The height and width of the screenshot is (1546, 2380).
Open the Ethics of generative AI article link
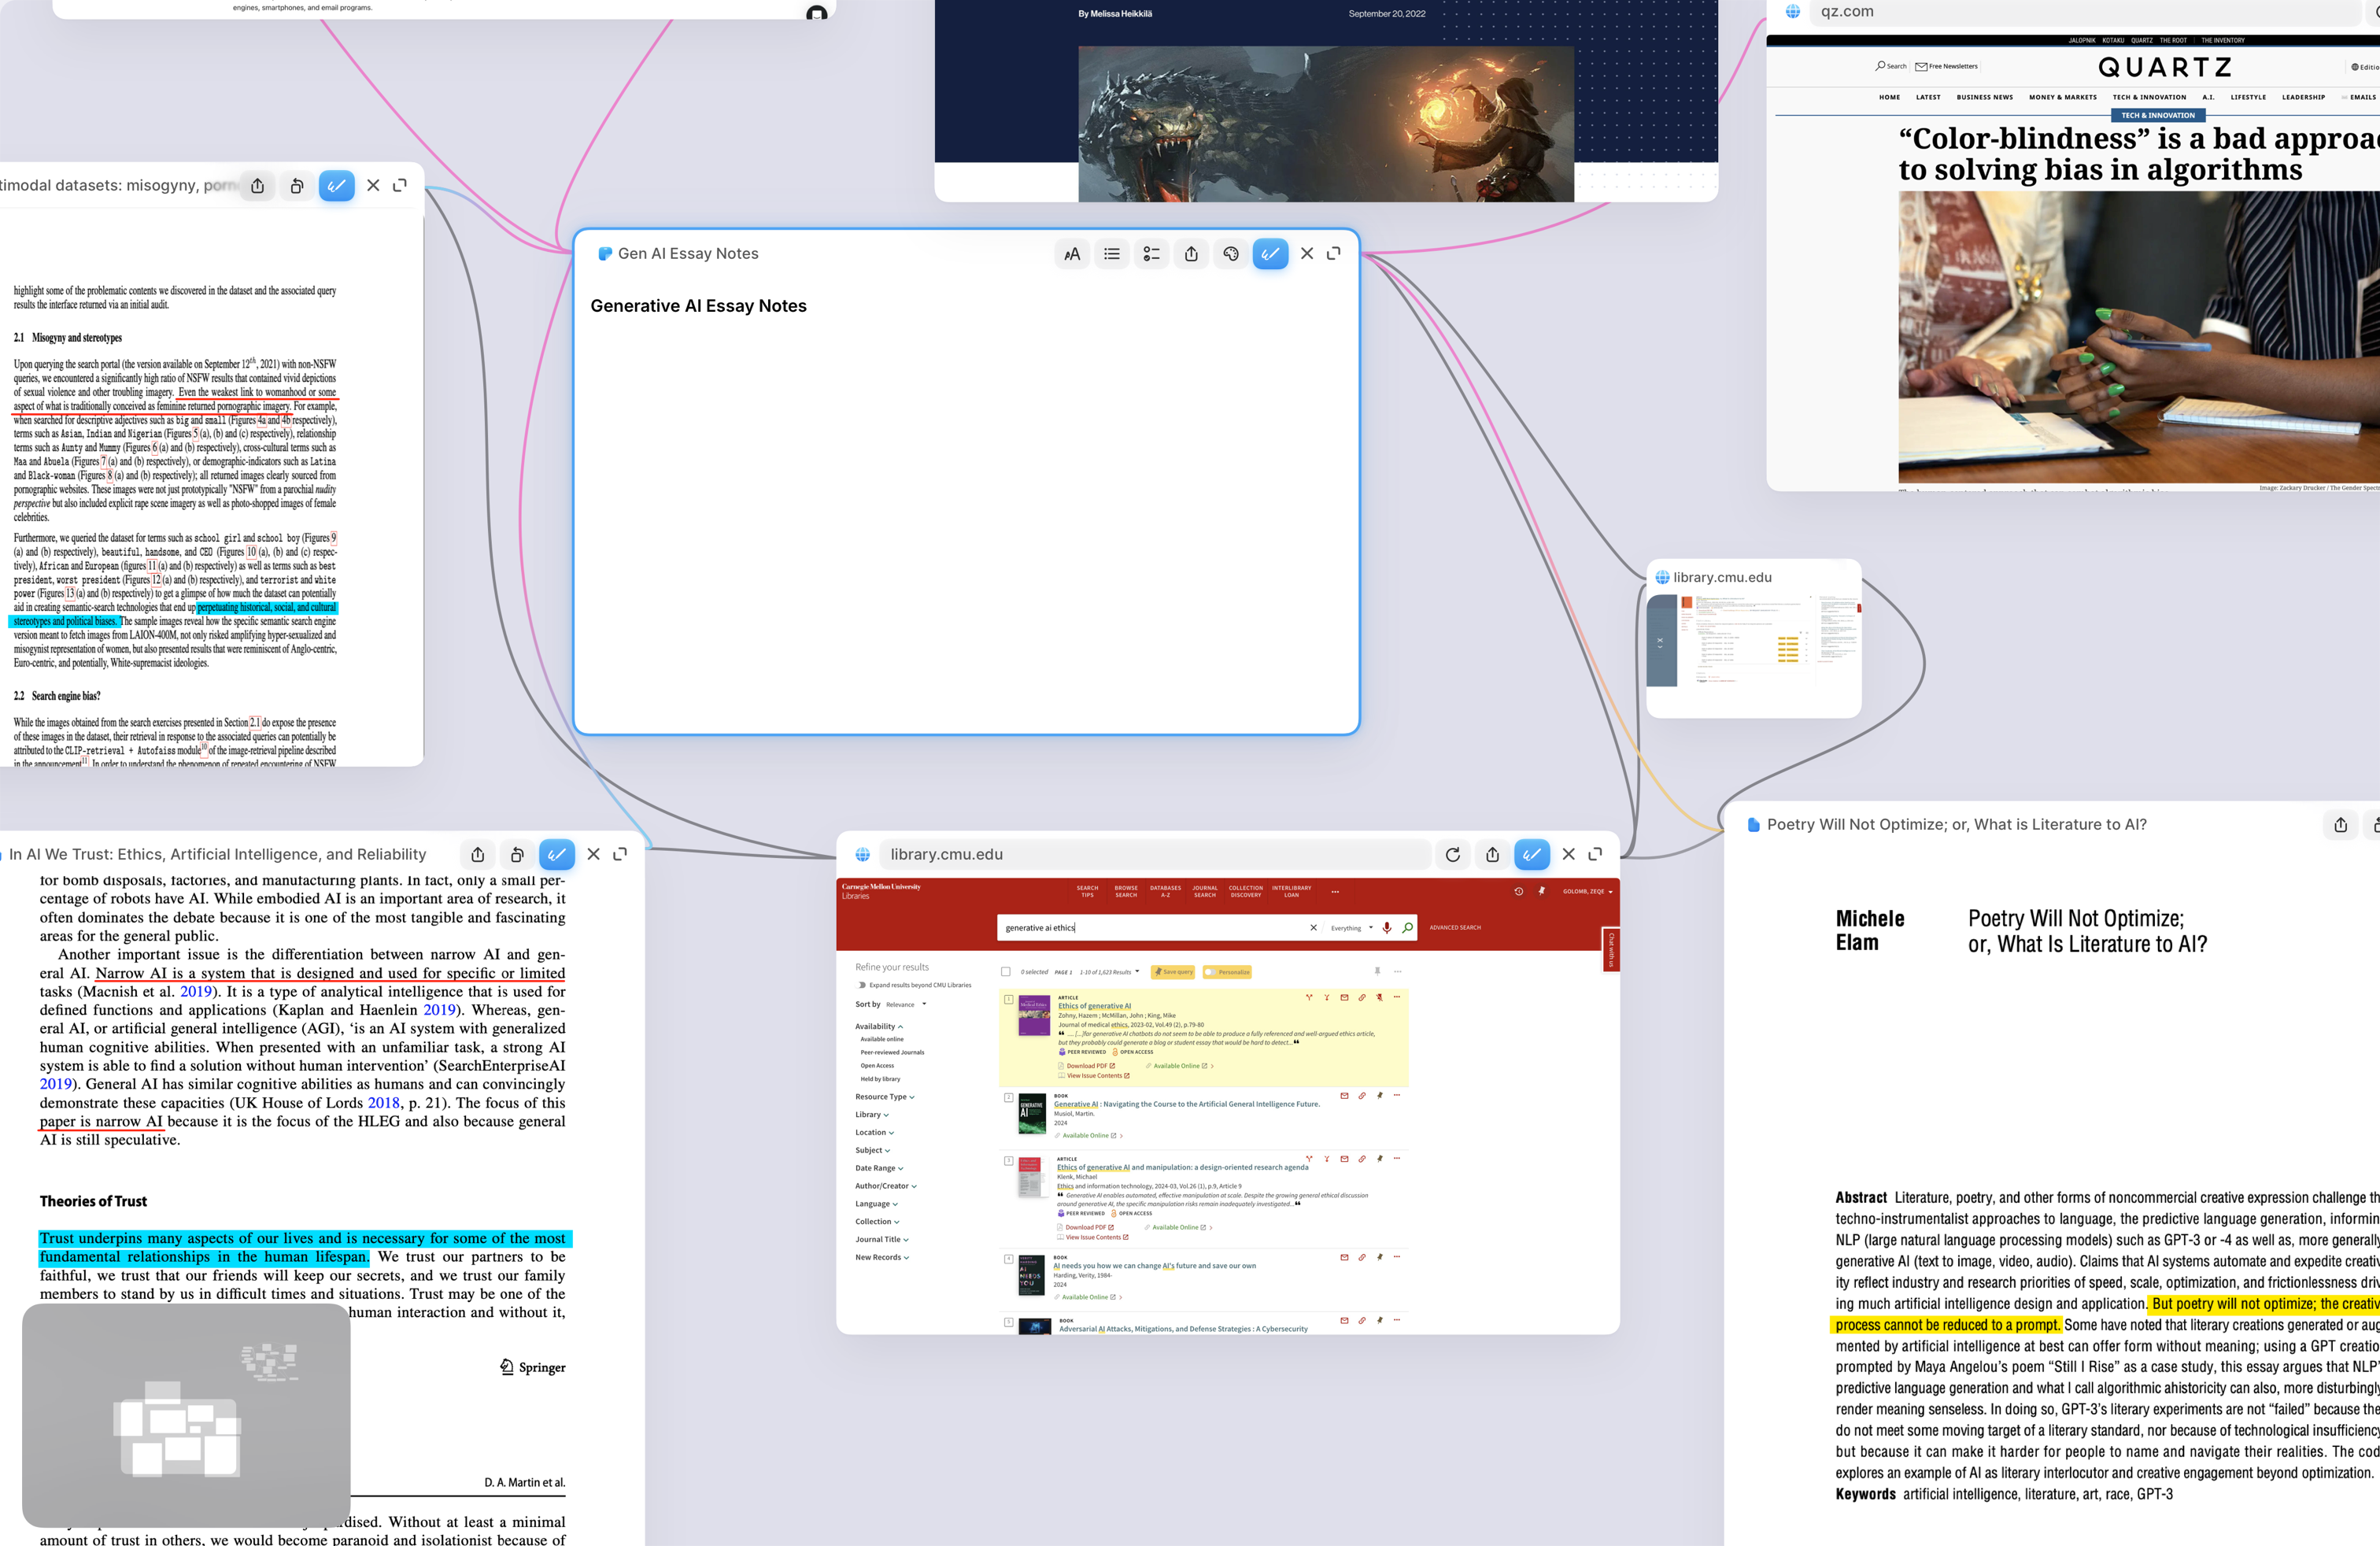click(x=1094, y=1006)
